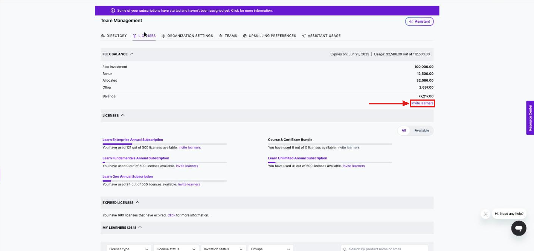This screenshot has width=534, height=251.
Task: Click the expired licenses 'Click' link
Action: (x=171, y=216)
